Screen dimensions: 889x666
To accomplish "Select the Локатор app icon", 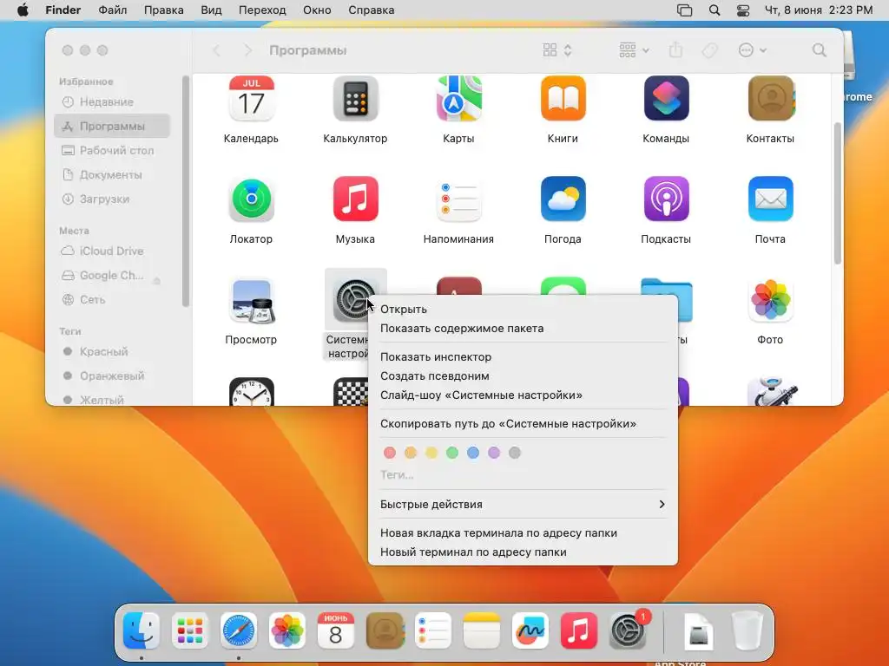I will click(x=251, y=199).
